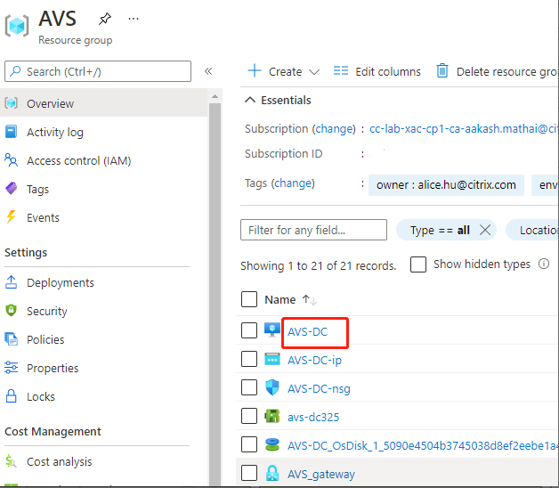Open the AVS-DC resource link
Screen dimensions: 559x488
coord(308,332)
